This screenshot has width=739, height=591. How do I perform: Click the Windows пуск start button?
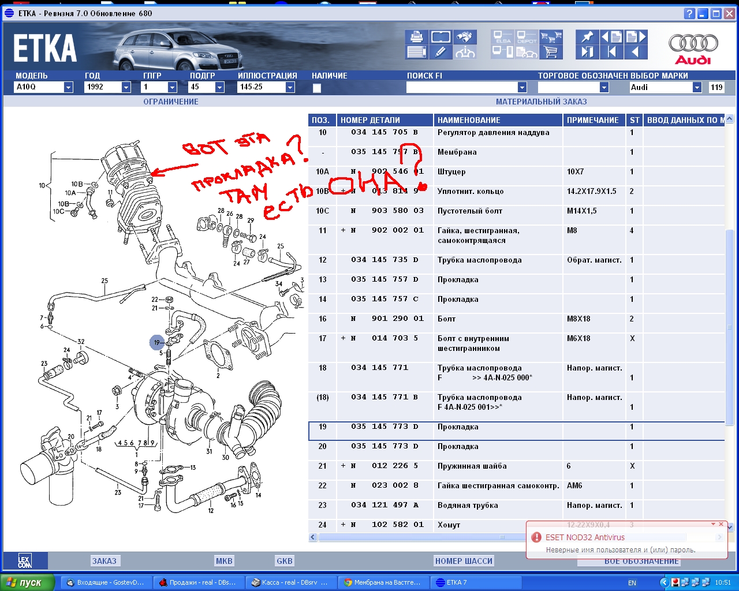click(x=28, y=582)
